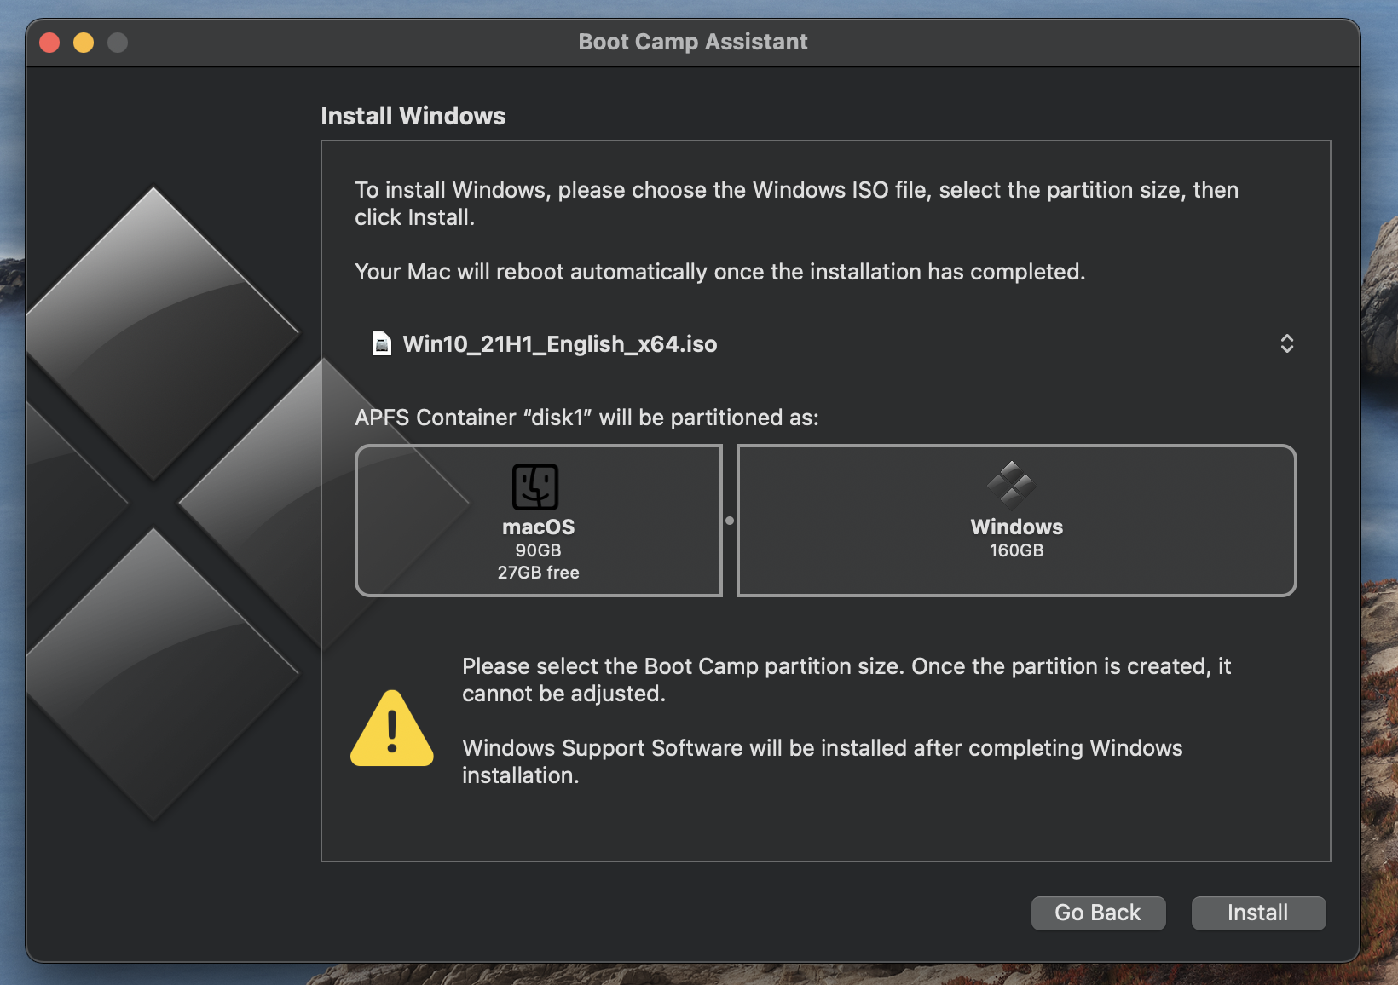Grab the partition divider handle dot

click(x=730, y=521)
